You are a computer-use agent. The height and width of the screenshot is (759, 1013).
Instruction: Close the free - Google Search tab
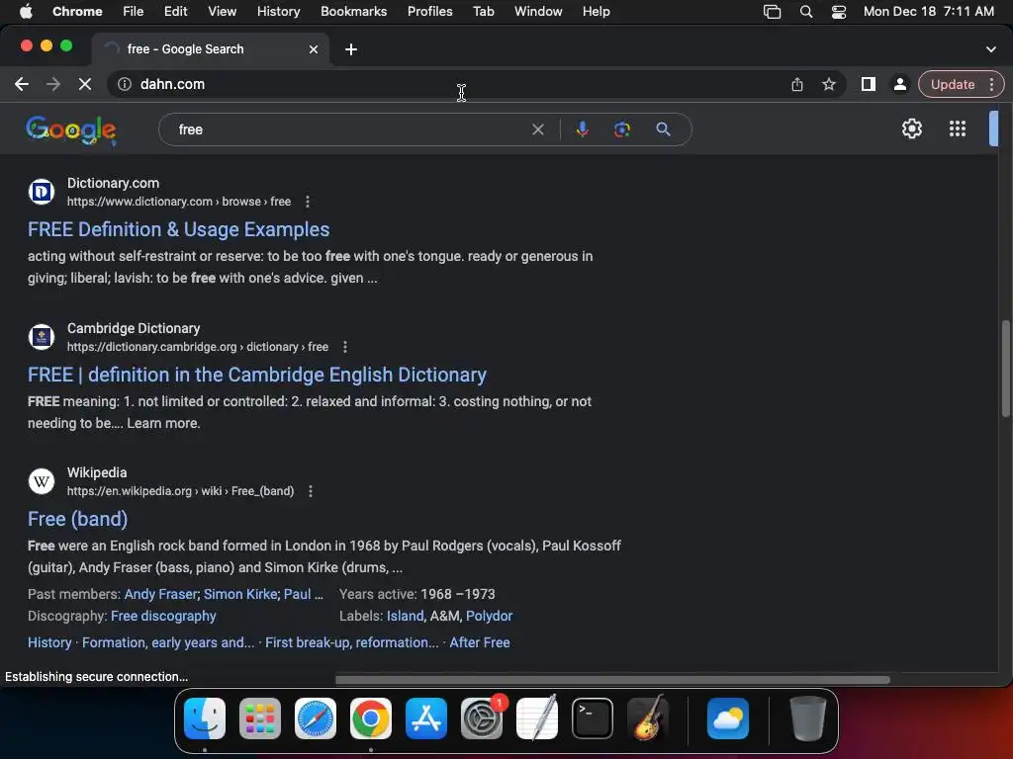[x=314, y=49]
